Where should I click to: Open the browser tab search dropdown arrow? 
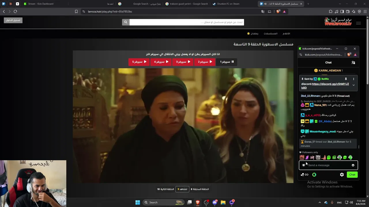click(340, 4)
